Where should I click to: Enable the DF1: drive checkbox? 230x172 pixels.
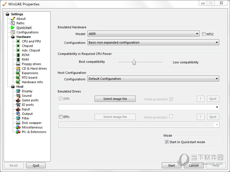pos(60,117)
